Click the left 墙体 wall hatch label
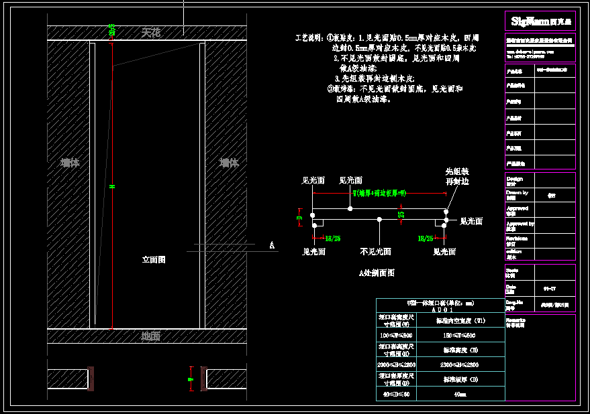 point(70,163)
